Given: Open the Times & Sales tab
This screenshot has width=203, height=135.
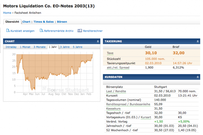Looking at the screenshot, I should [x=43, y=22].
